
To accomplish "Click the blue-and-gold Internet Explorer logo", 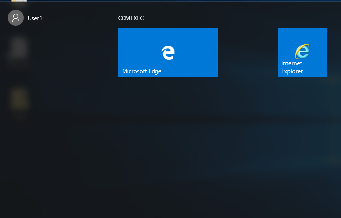I will (x=302, y=50).
